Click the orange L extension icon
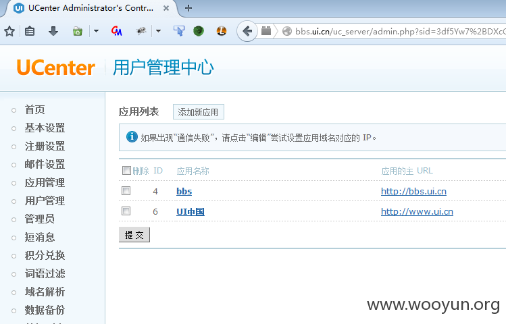 (x=222, y=31)
